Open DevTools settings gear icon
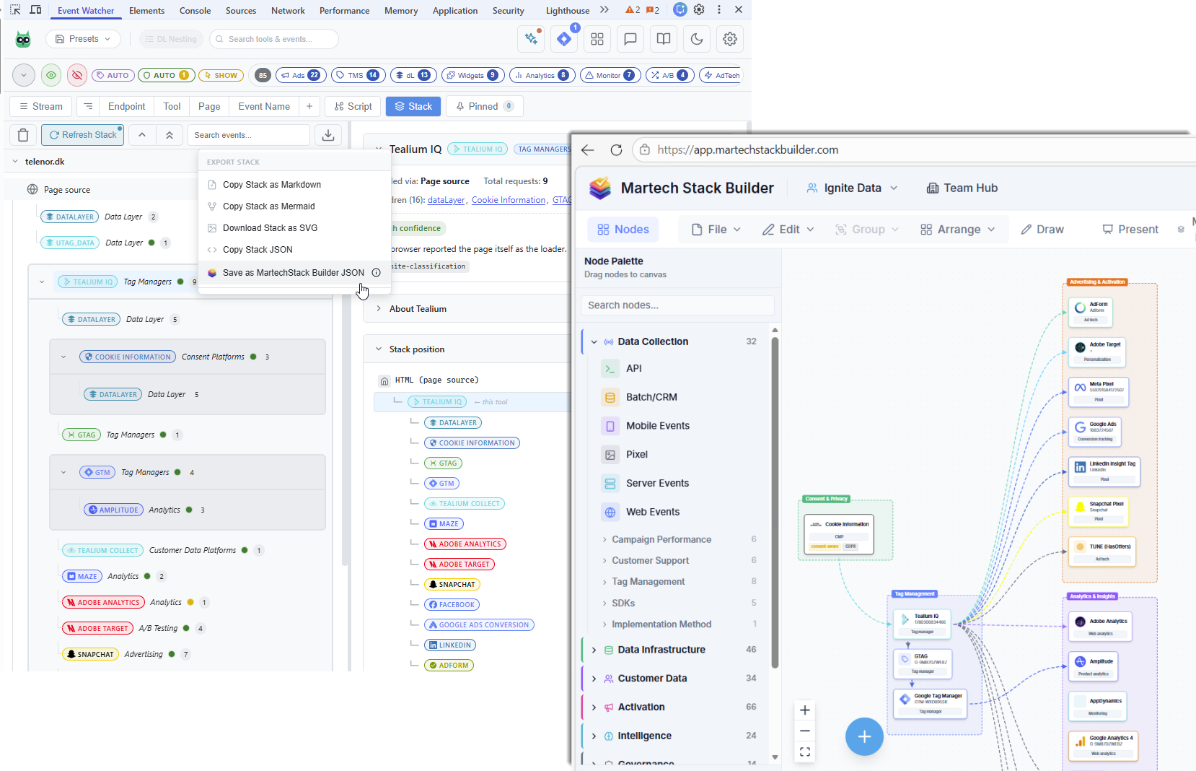Viewport: 1196px width, 771px height. click(x=699, y=10)
